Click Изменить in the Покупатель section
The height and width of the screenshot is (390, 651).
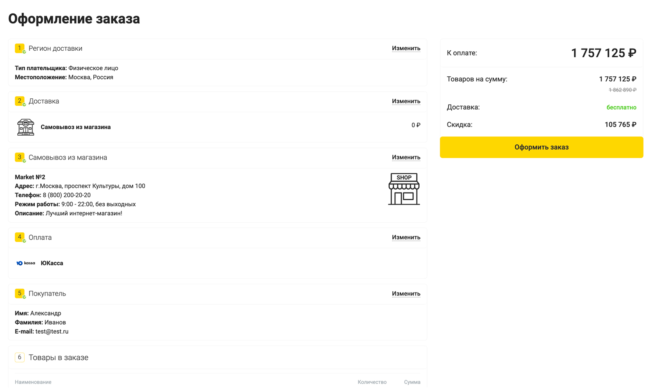(x=406, y=293)
